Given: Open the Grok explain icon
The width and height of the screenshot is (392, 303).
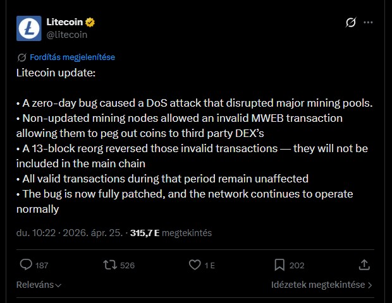Looking at the screenshot, I should [x=351, y=23].
